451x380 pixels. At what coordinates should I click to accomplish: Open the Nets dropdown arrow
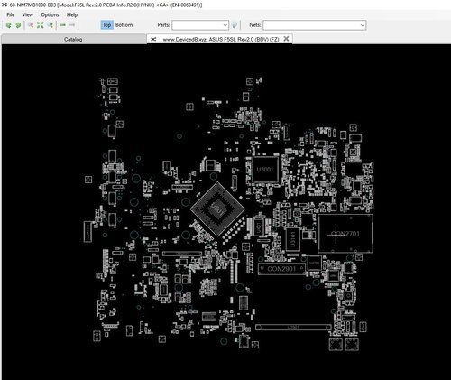(x=363, y=25)
